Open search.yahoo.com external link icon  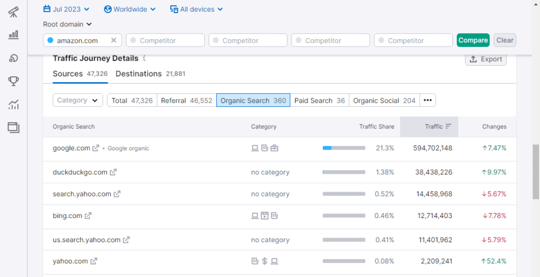tap(117, 194)
